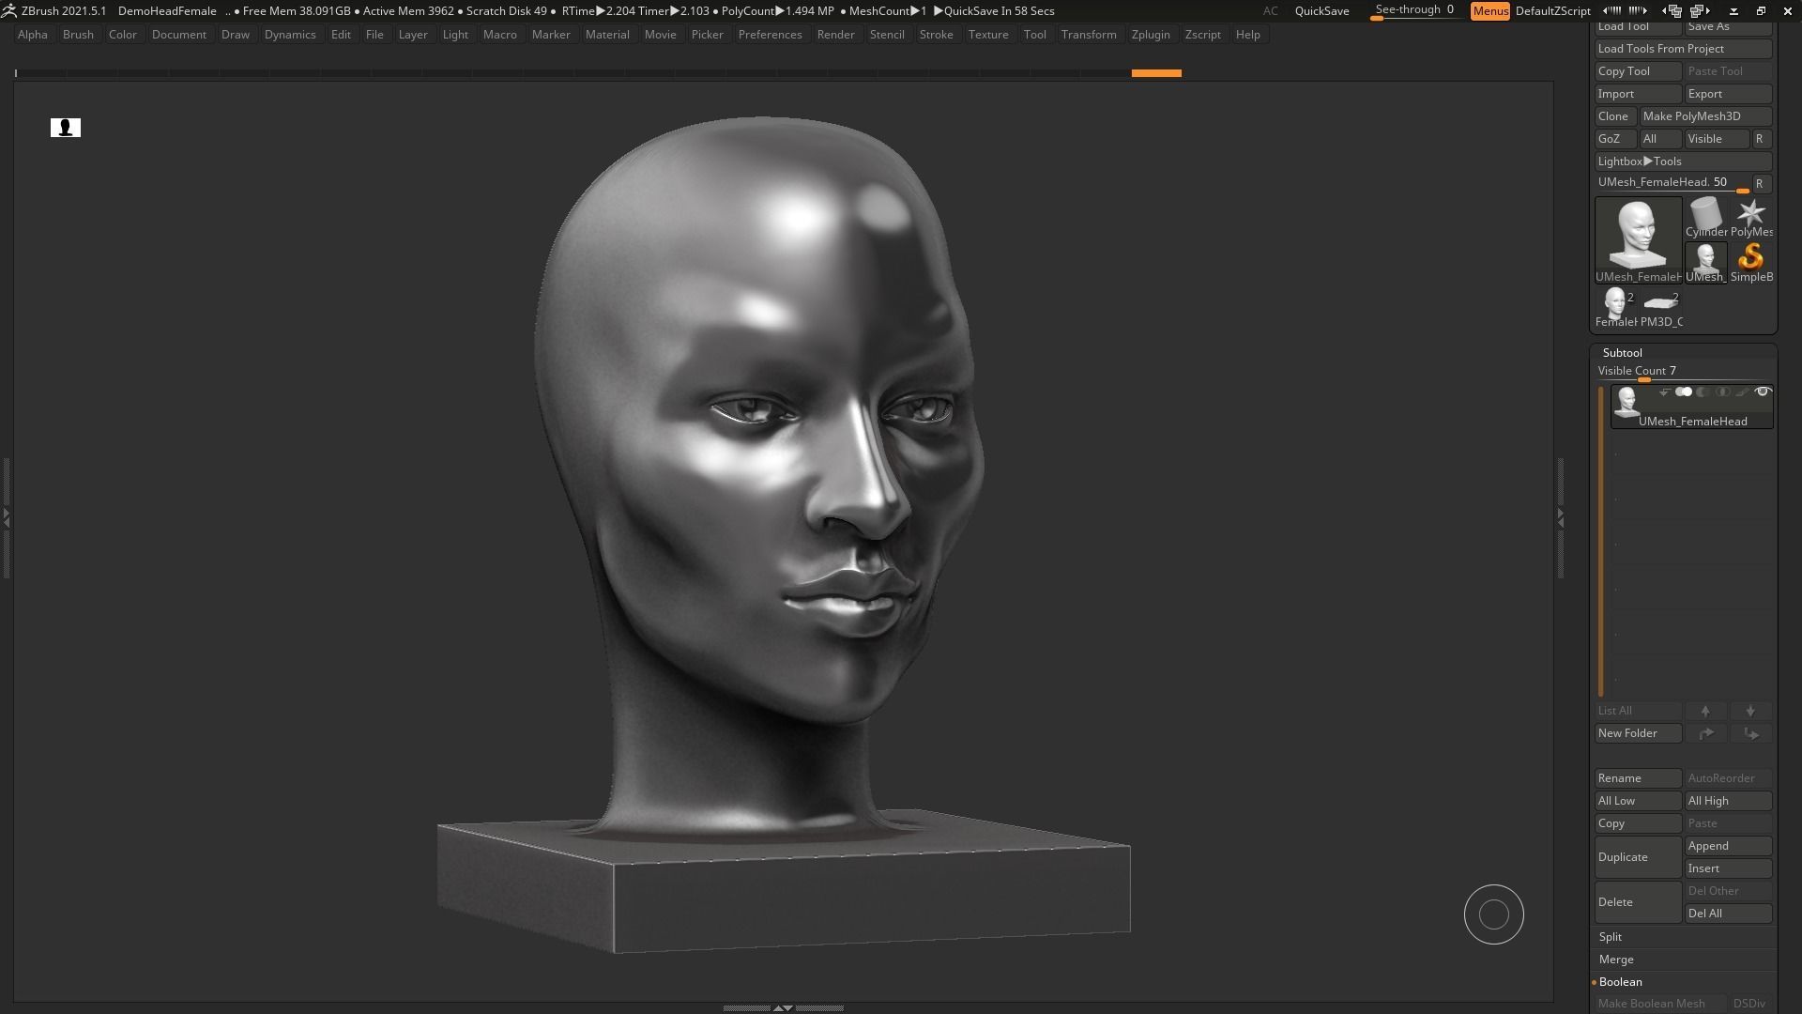Viewport: 1802px width, 1014px height.
Task: Click the subtool move-down arrow in the subtool row
Action: pos(1664,392)
